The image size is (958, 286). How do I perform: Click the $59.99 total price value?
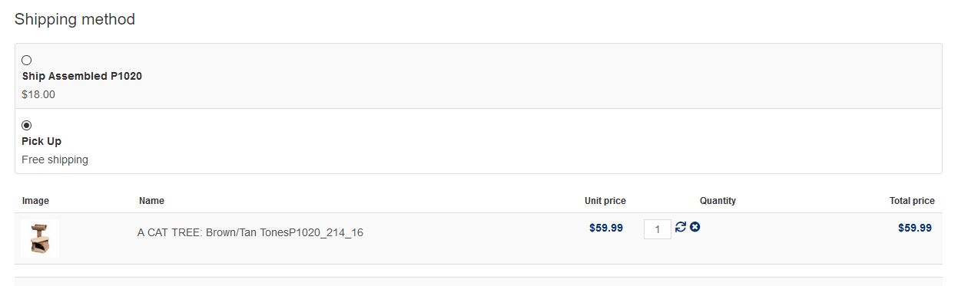[915, 228]
